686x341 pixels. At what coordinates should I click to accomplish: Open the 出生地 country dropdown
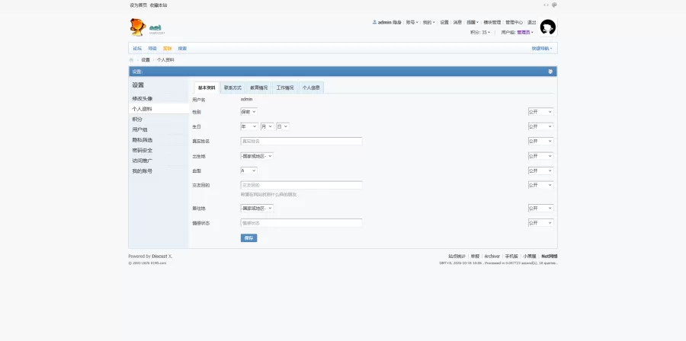(x=257, y=156)
